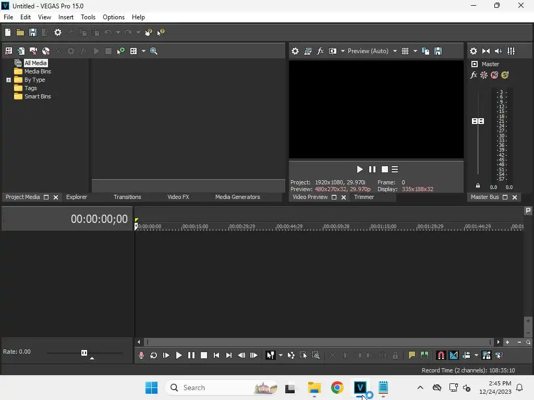The width and height of the screenshot is (534, 400).
Task: Open the Mixing Console sliders icon
Action: point(511,51)
